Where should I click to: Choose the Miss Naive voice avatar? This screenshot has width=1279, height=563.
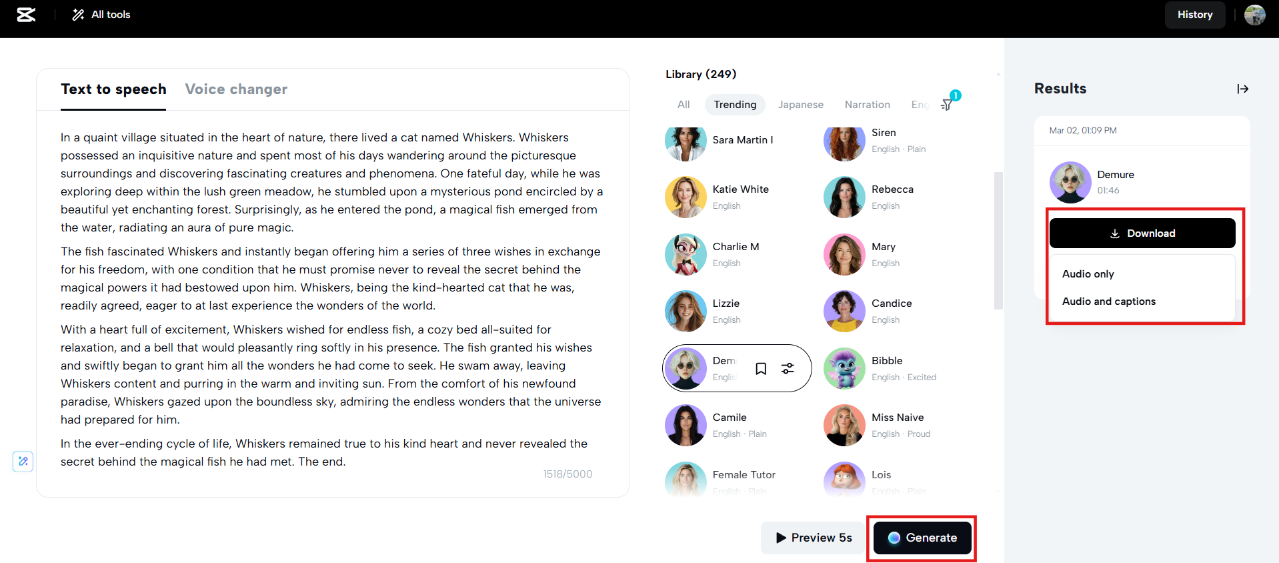click(844, 425)
